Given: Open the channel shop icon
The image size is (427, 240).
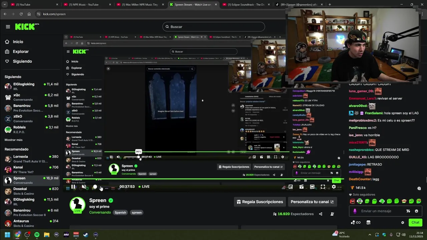Looking at the screenshot, I should [x=368, y=223].
